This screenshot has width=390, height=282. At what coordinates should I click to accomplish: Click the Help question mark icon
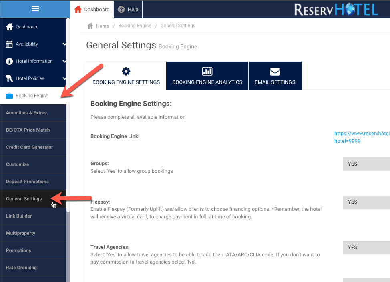(x=121, y=10)
